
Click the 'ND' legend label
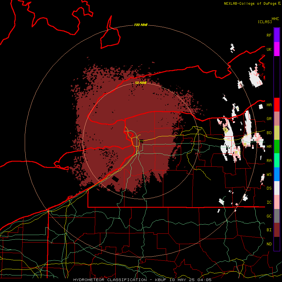pos(269,244)
